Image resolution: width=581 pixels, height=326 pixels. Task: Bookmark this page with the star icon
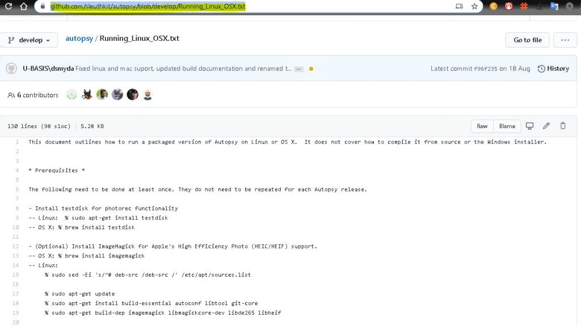click(474, 6)
